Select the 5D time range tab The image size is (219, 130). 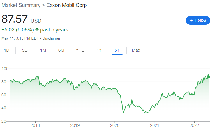coord(25,50)
